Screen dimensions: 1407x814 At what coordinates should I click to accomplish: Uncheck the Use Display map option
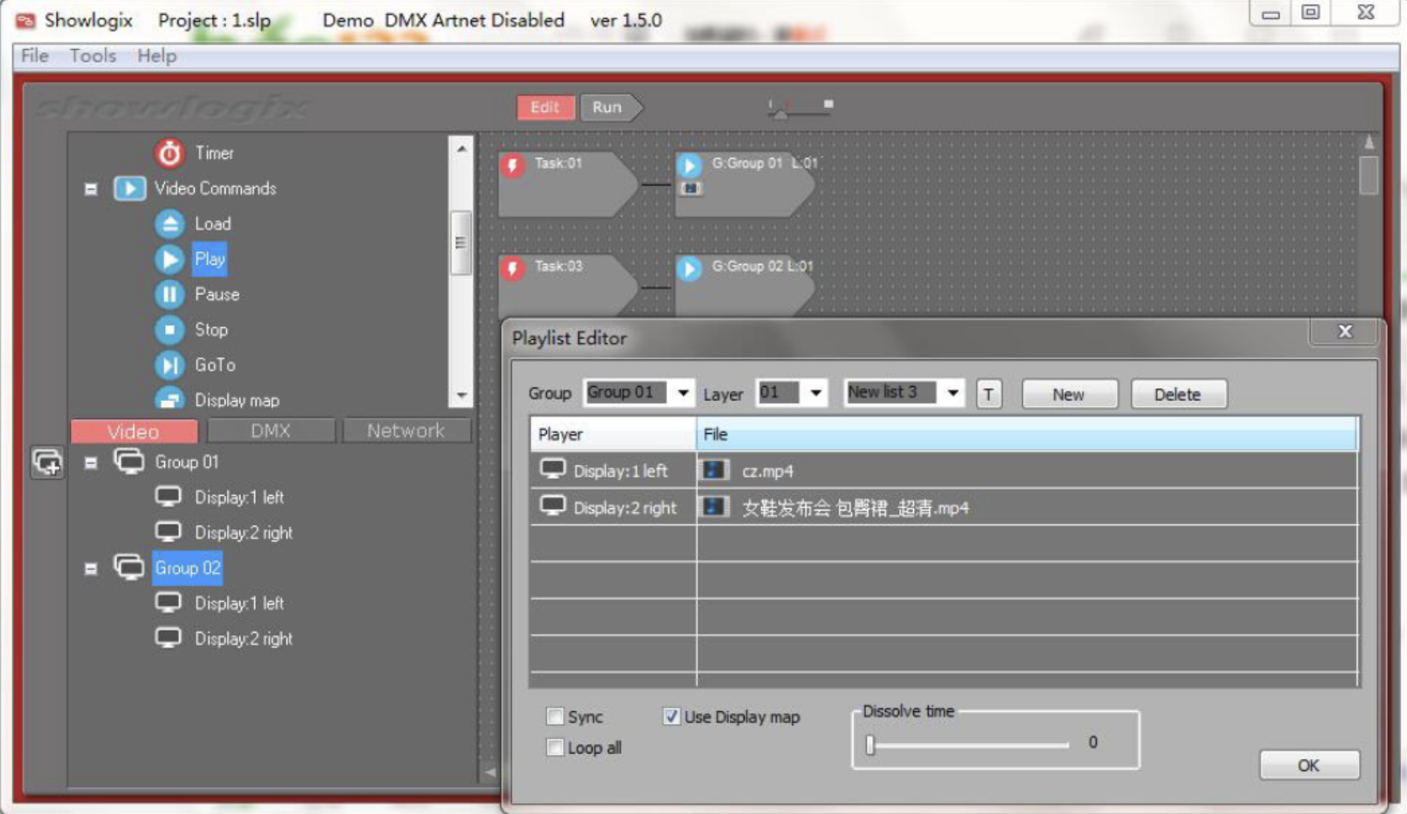pos(671,717)
